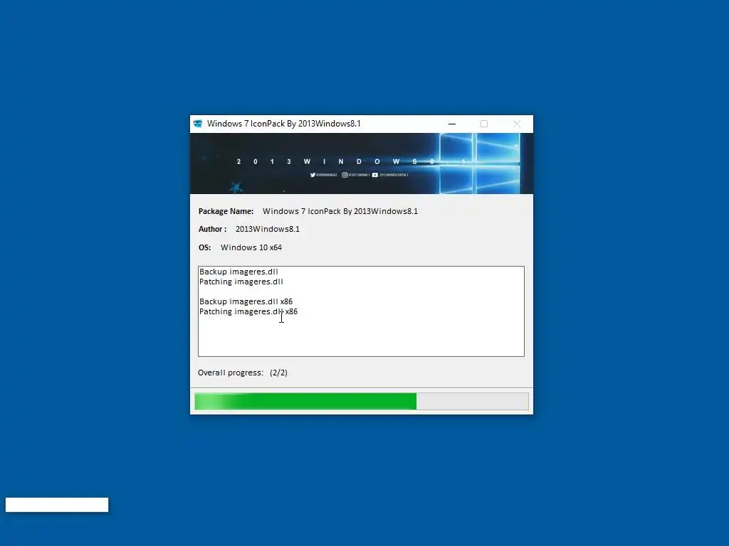Image resolution: width=729 pixels, height=546 pixels.
Task: Click inside the installation log box
Action: [x=361, y=311]
